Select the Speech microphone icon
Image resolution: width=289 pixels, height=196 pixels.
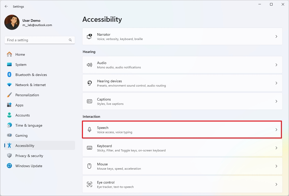pos(89,129)
